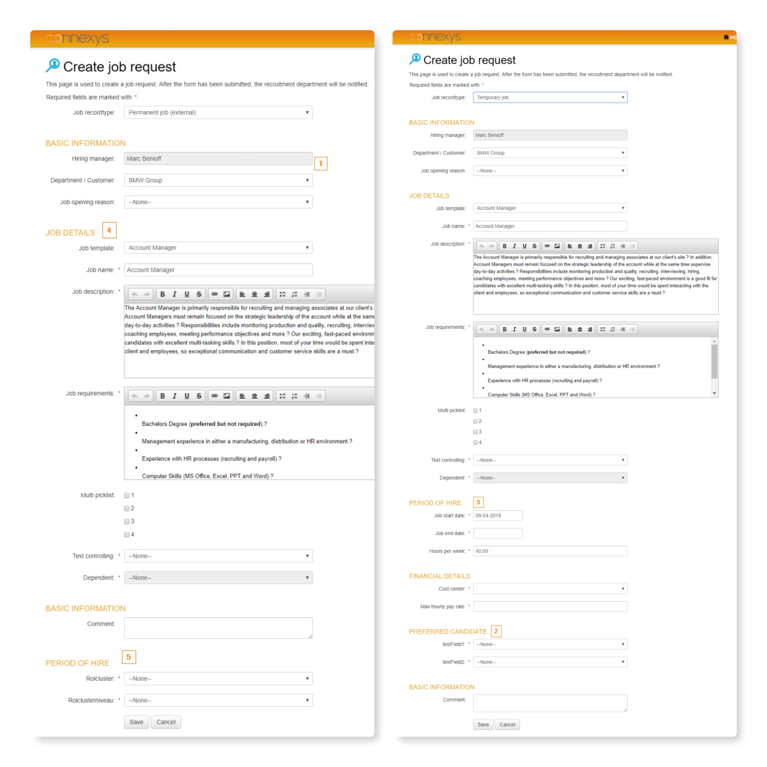Image resolution: width=767 pixels, height=767 pixels.
Task: Click Insert image in Permanent form's Job description toolbar
Action: (227, 294)
